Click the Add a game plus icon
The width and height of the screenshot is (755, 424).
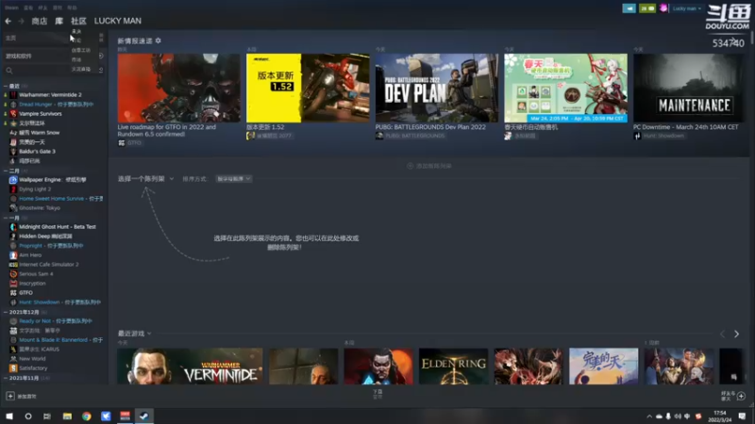coord(10,396)
